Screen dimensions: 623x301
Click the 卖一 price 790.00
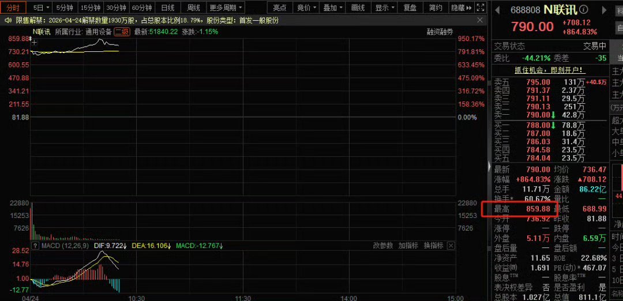point(538,115)
